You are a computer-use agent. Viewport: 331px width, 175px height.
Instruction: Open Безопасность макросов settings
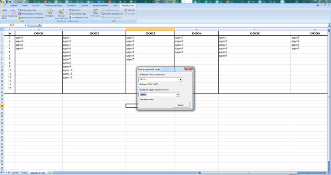[31, 18]
